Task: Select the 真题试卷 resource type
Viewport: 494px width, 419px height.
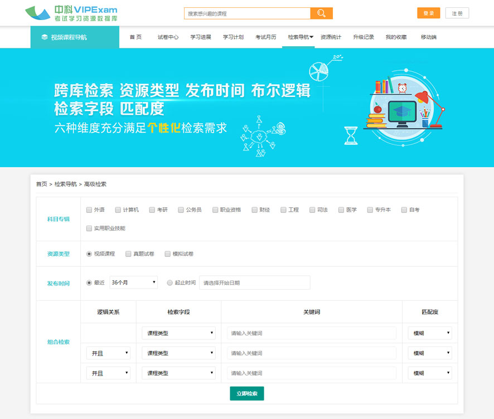Action: [x=129, y=254]
